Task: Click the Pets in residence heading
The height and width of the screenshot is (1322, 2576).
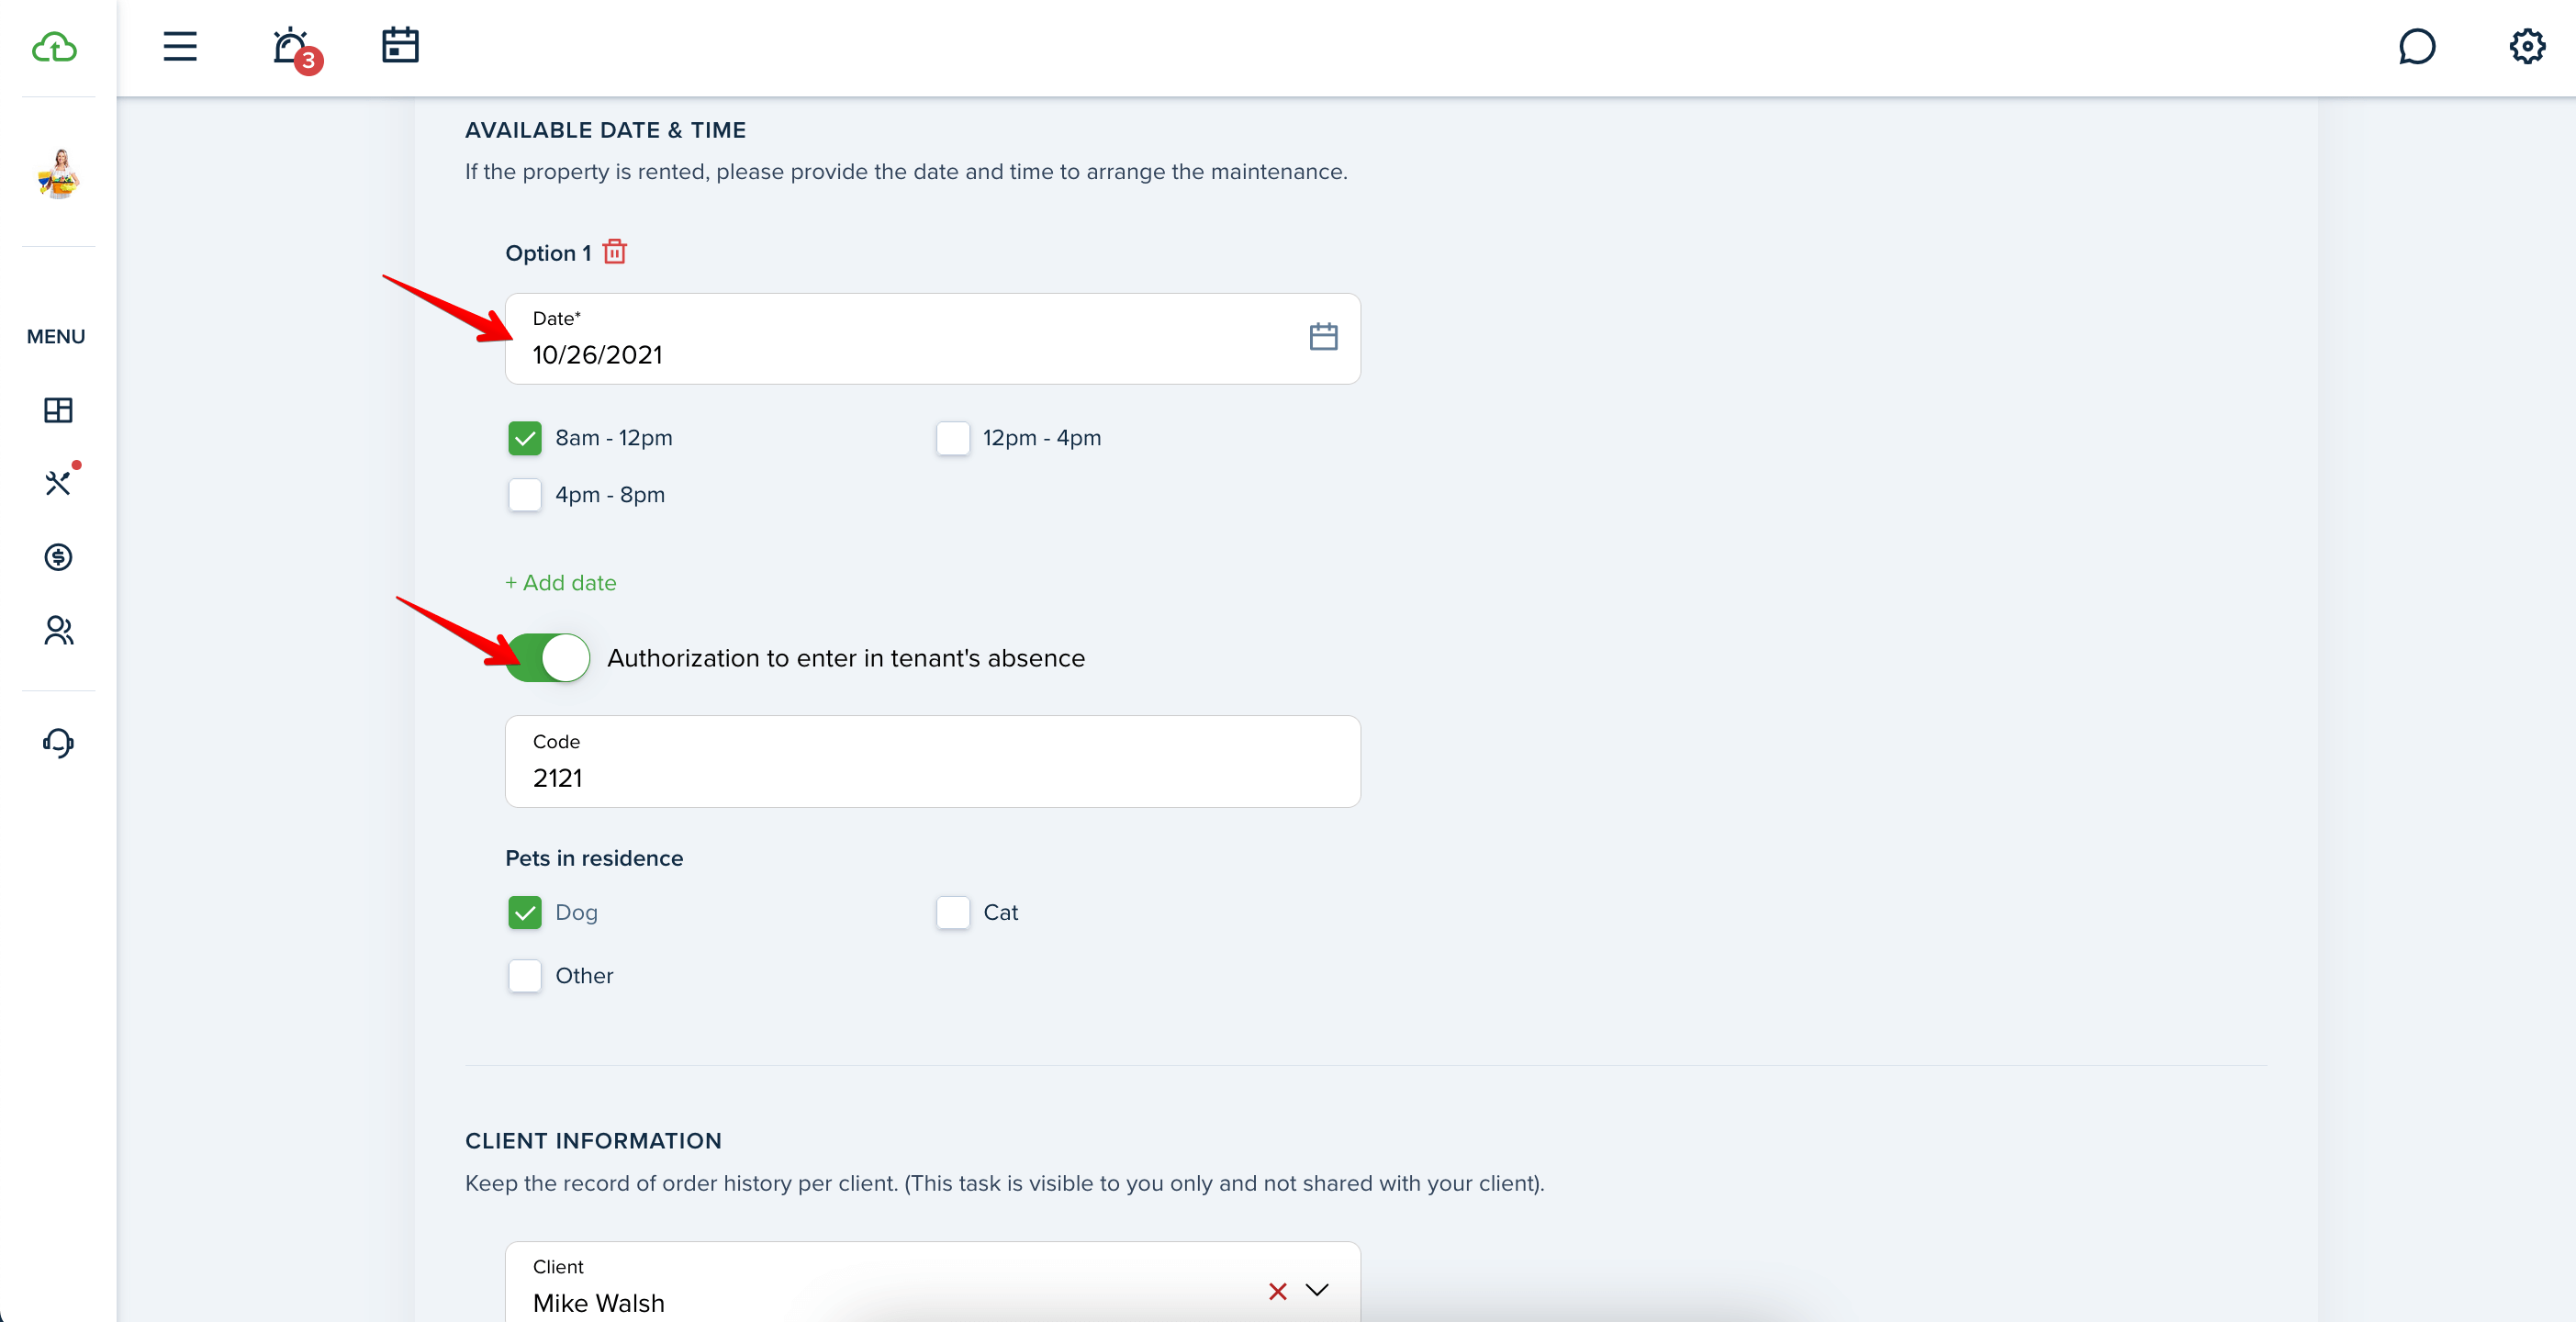Action: (x=594, y=858)
